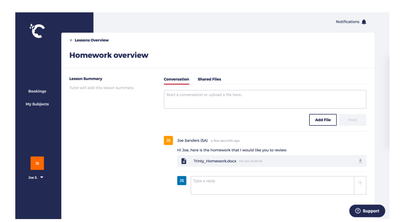Focus the 'Start a conversation' text box
Viewport: 403px width, 222px height.
(x=265, y=99)
